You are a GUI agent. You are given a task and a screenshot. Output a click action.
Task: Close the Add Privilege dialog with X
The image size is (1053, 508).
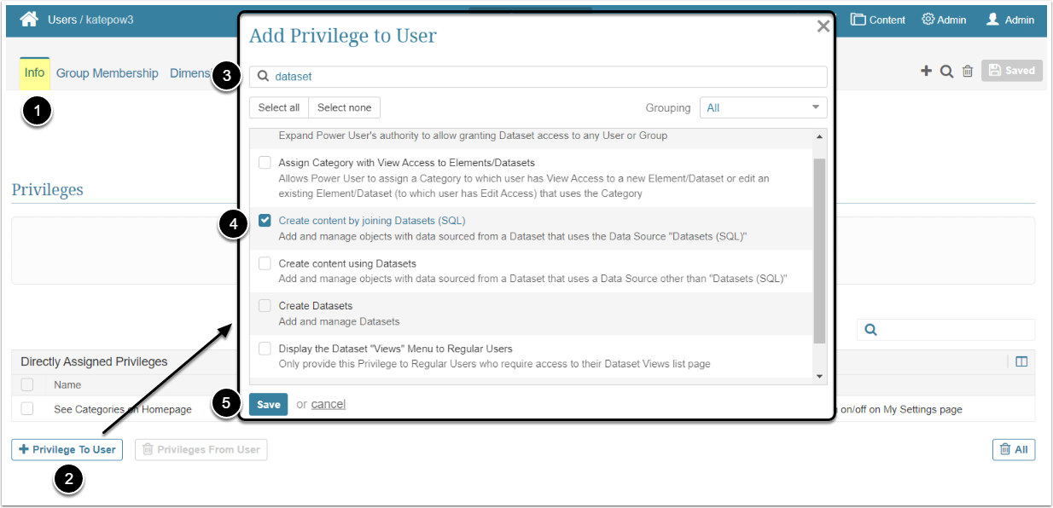[x=823, y=26]
